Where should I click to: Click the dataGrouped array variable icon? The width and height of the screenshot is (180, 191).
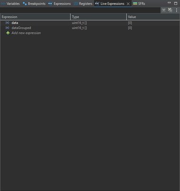click(x=8, y=28)
